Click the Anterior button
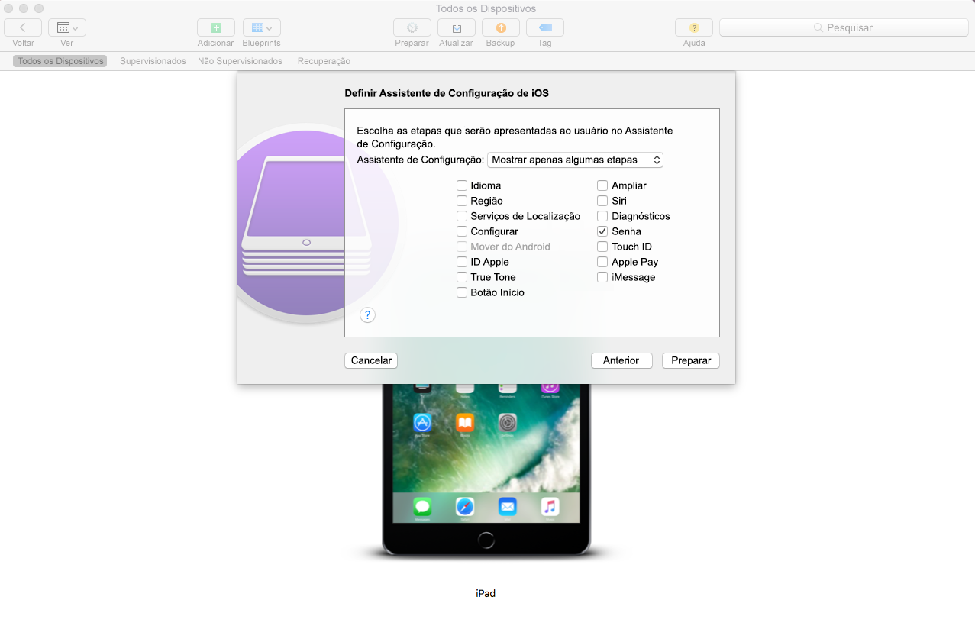The height and width of the screenshot is (629, 975). point(621,360)
